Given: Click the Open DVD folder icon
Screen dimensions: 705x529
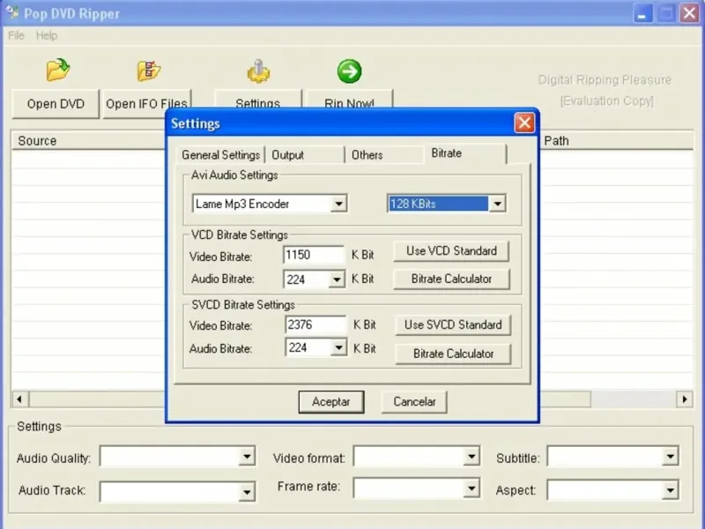Looking at the screenshot, I should (58, 71).
